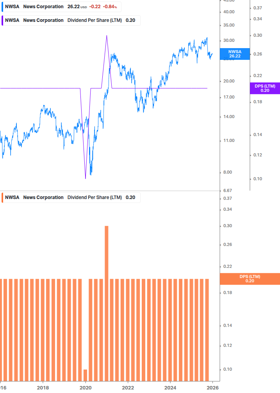The width and height of the screenshot is (280, 393).
Task: Select the purple Dividend Per Share (LTM) legend
Action: pyautogui.click(x=71, y=21)
